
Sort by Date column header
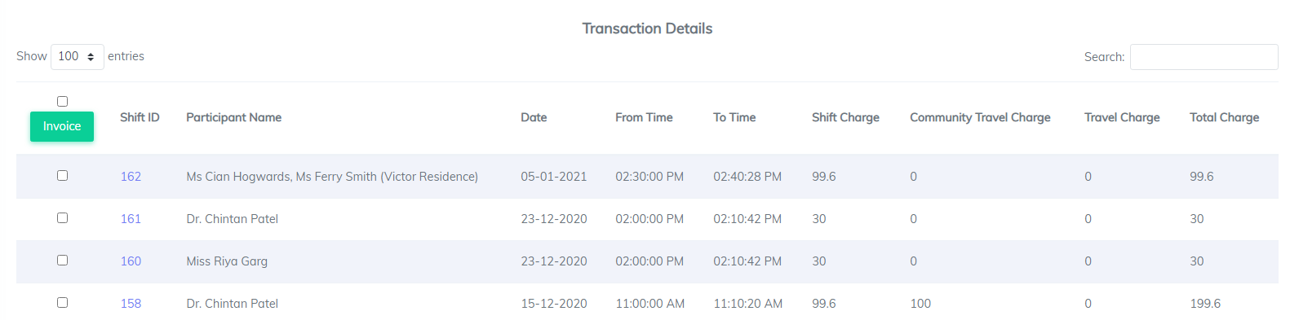point(534,117)
